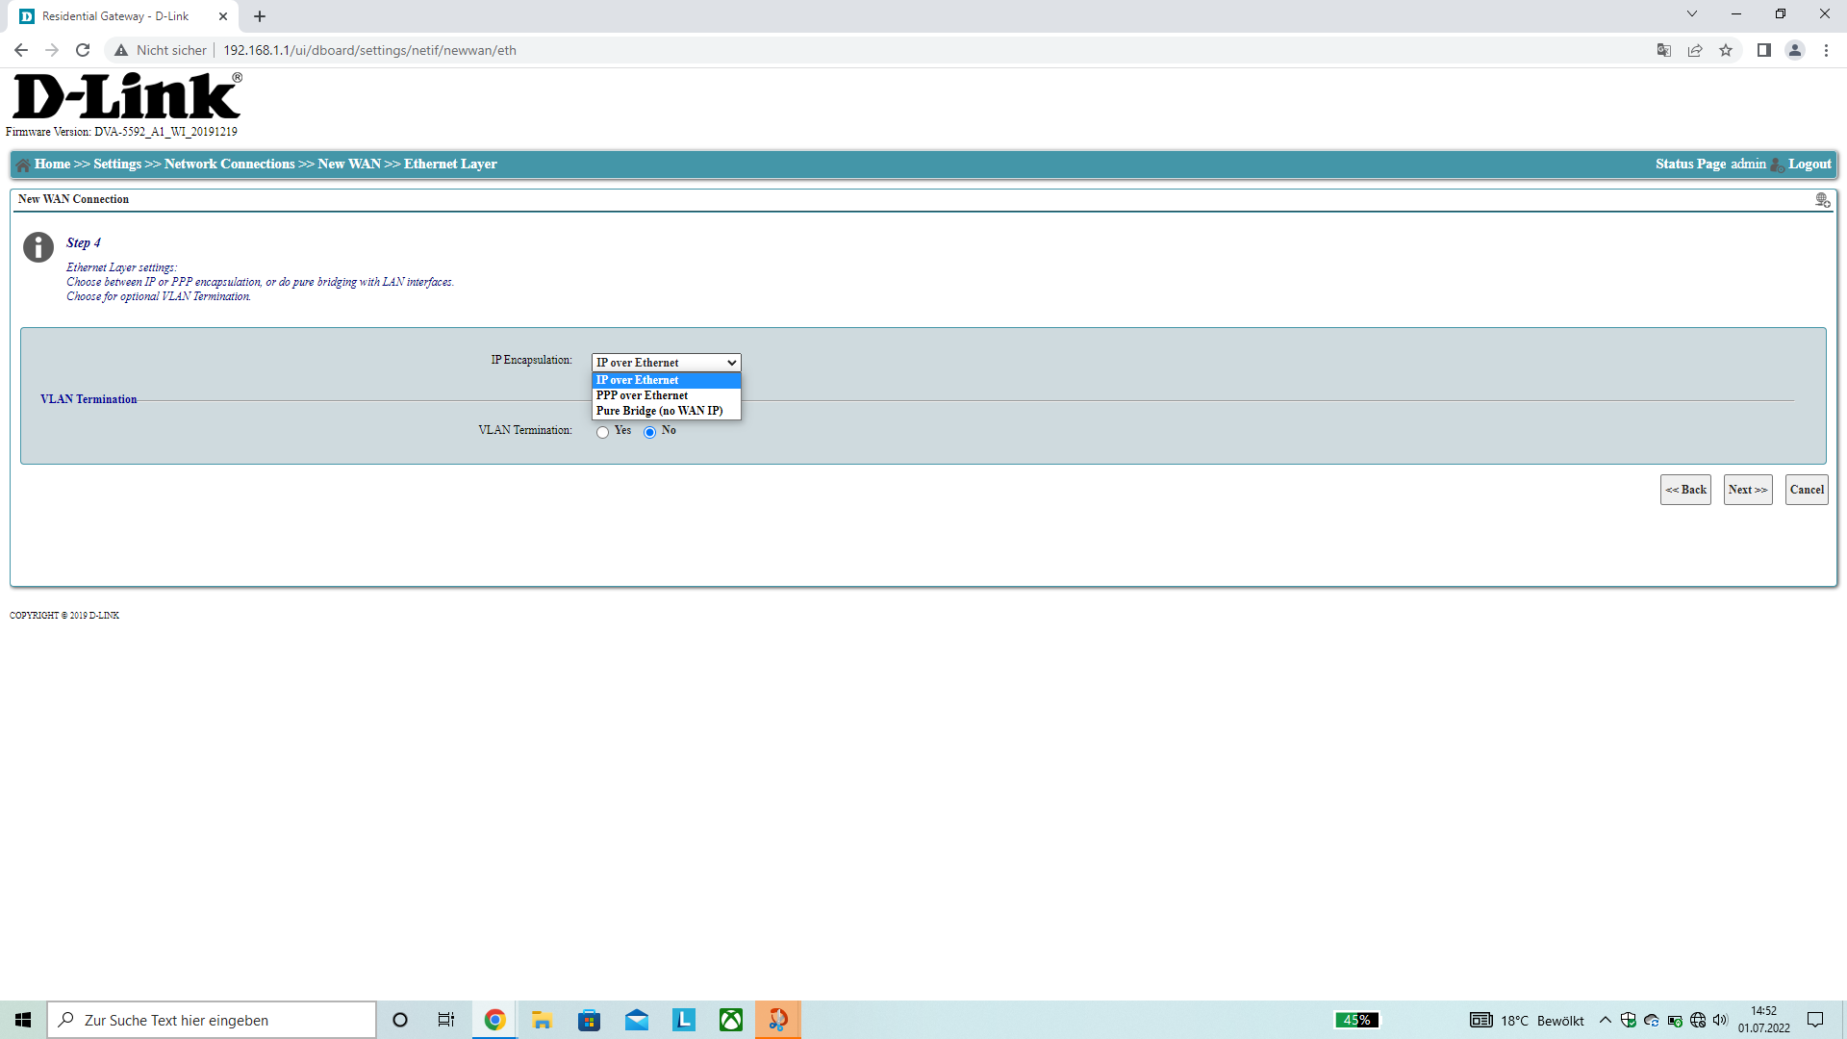Open Chrome side panel icon
1847x1039 pixels.
(x=1763, y=50)
